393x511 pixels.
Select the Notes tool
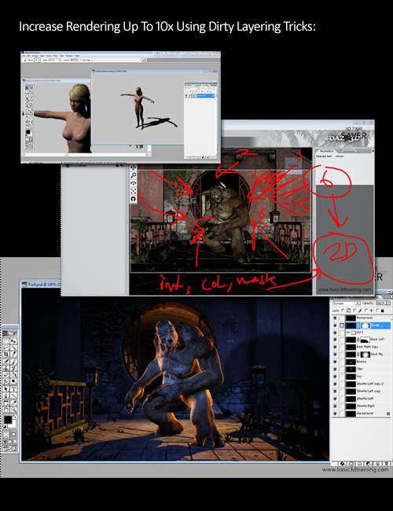tap(6, 403)
